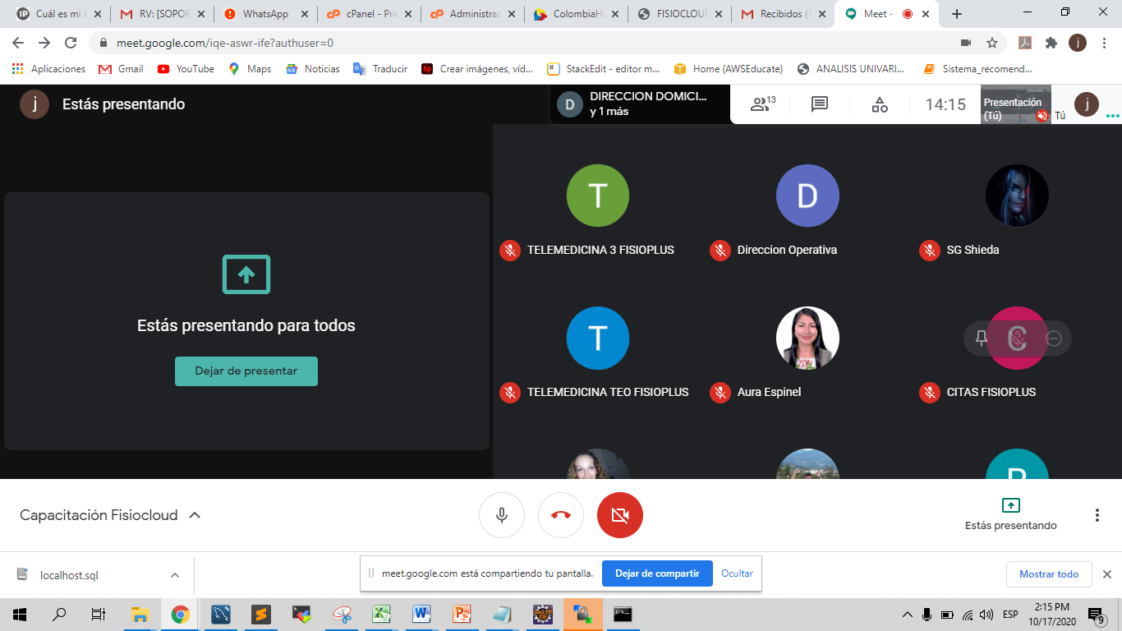The height and width of the screenshot is (631, 1122).
Task: Remove CITAS FISIOPLUS using the minus icon
Action: [x=1054, y=339]
